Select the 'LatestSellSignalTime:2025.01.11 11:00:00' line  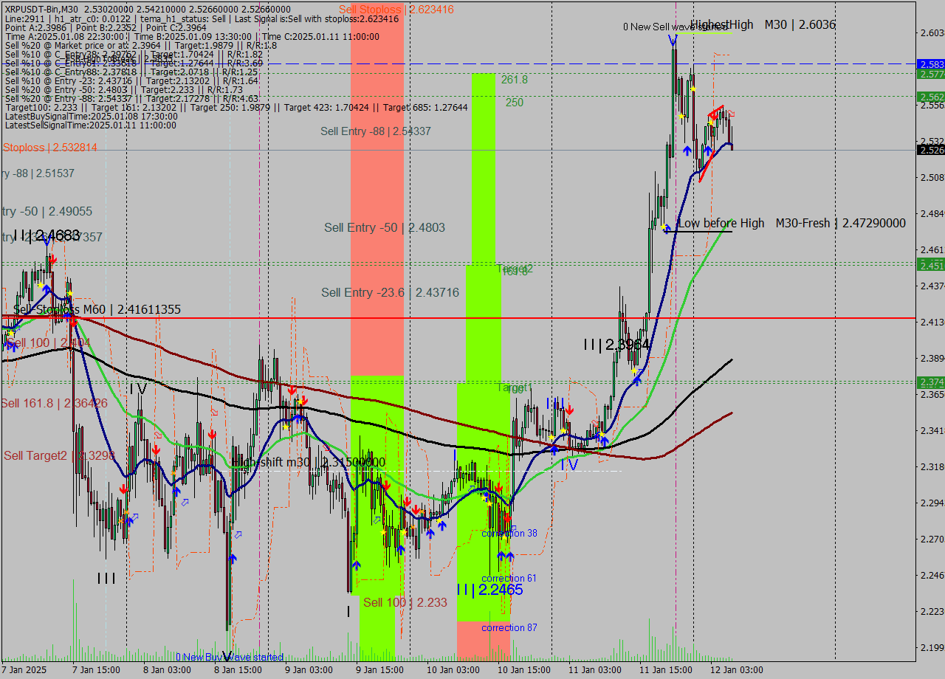(x=91, y=125)
